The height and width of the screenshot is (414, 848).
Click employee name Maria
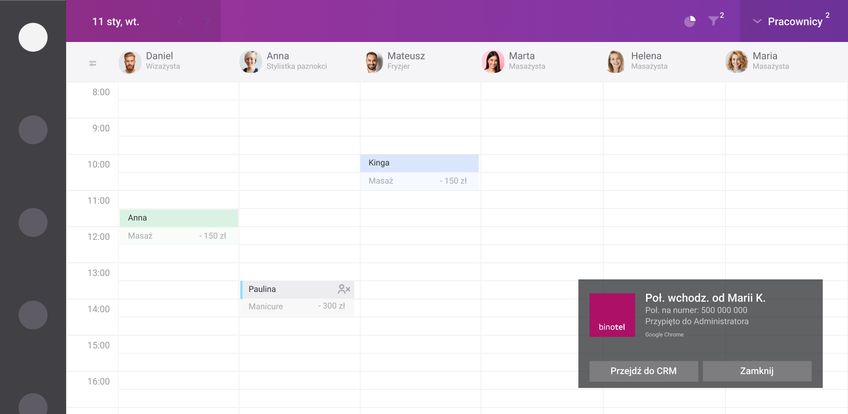[x=765, y=56]
